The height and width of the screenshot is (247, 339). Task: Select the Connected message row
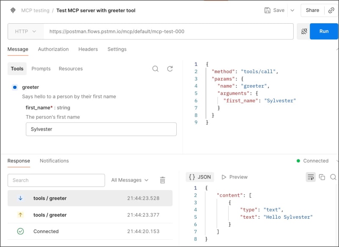(x=90, y=231)
